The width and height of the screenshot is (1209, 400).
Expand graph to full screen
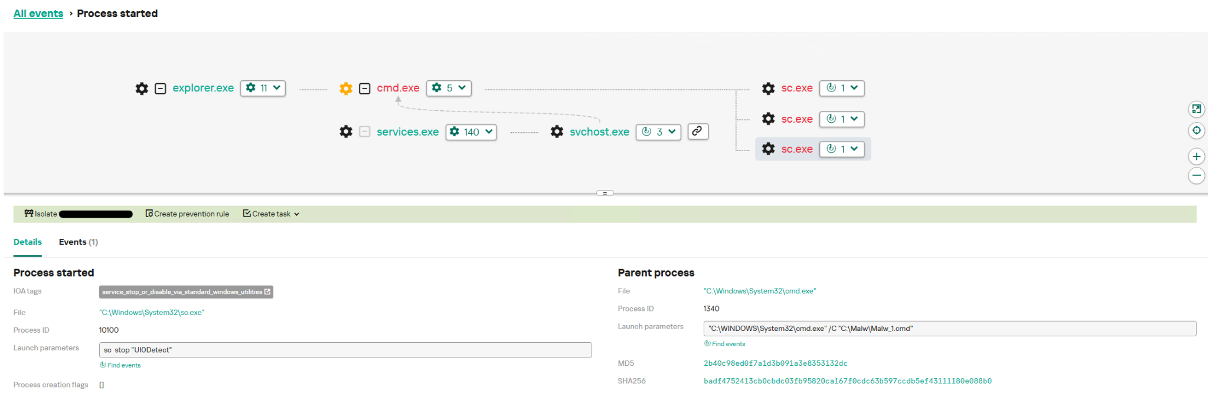click(1196, 109)
